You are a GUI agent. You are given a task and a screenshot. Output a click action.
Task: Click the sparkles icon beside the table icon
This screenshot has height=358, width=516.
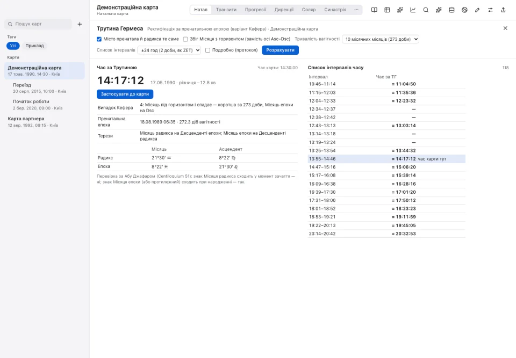pos(400,10)
